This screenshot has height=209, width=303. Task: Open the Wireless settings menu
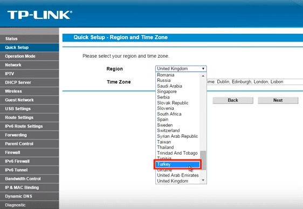29,91
